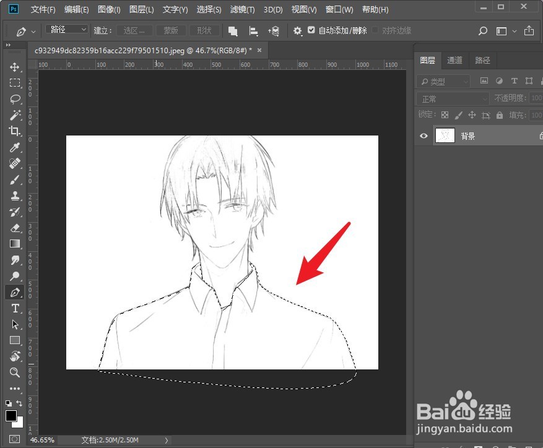
Task: Expand status bar info arrow
Action: pos(166,440)
